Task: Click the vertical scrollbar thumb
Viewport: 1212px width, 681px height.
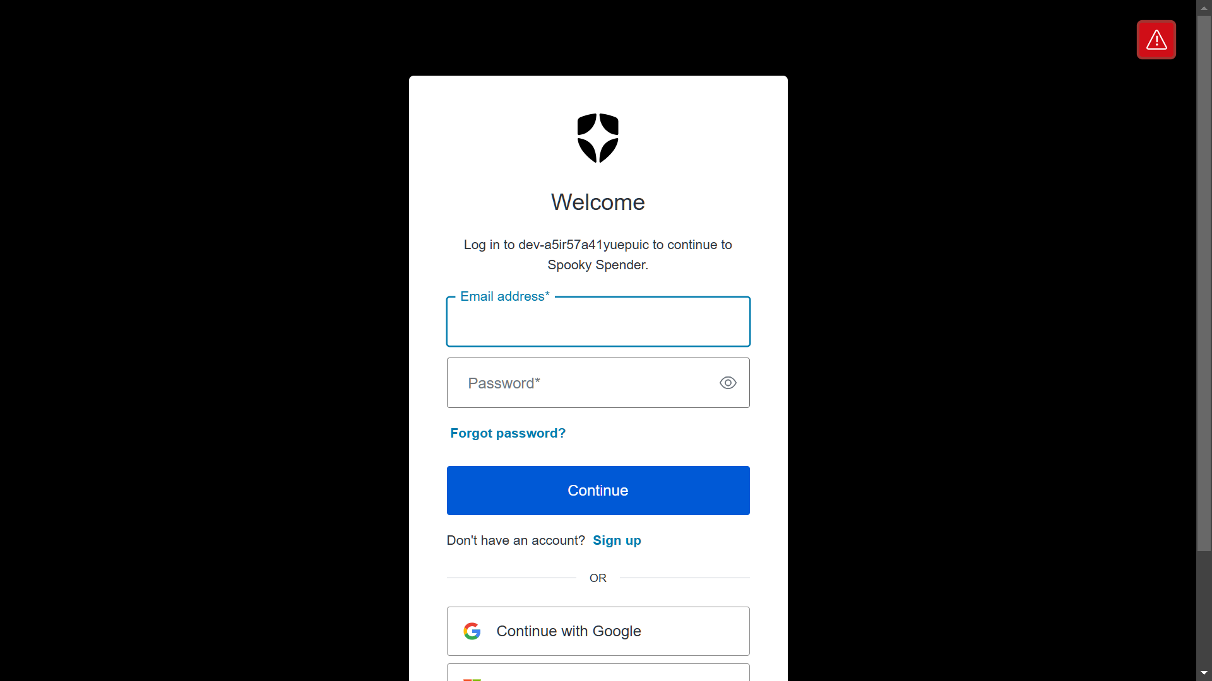Action: (1204, 283)
